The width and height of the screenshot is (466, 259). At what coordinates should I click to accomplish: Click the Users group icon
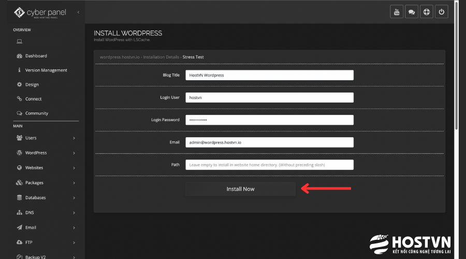[19, 138]
